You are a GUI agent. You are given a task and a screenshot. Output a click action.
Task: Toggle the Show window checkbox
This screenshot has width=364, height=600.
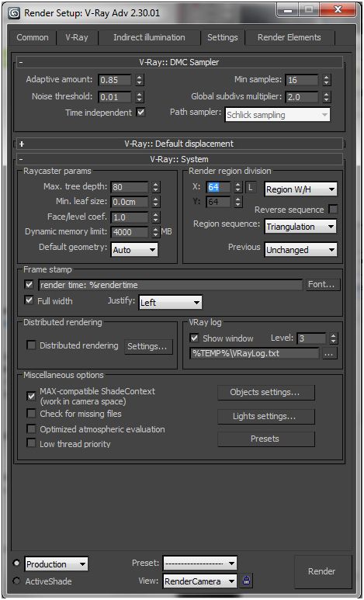tap(195, 338)
